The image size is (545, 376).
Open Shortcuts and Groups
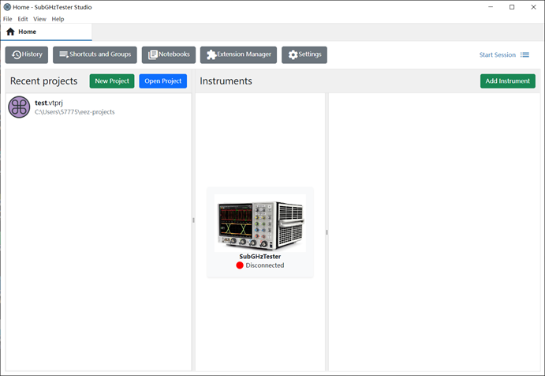click(95, 55)
